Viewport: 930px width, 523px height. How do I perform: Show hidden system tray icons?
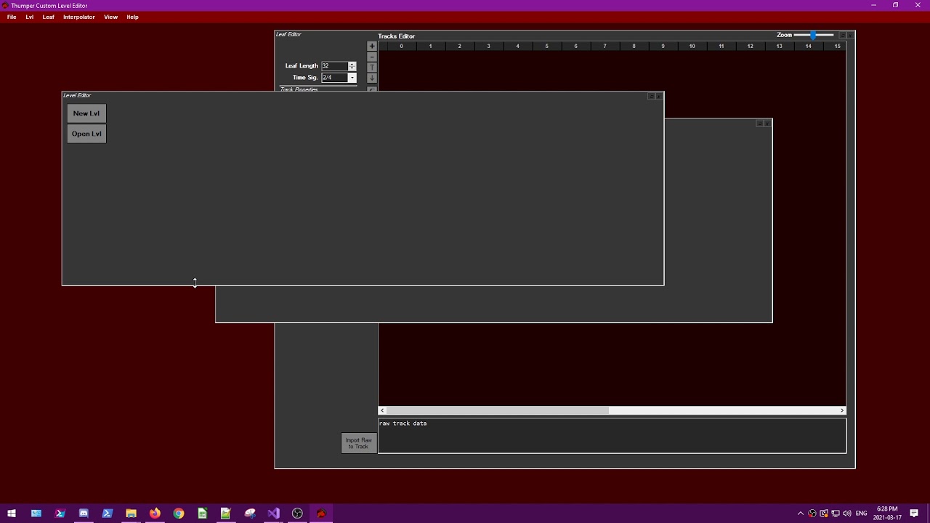click(801, 514)
